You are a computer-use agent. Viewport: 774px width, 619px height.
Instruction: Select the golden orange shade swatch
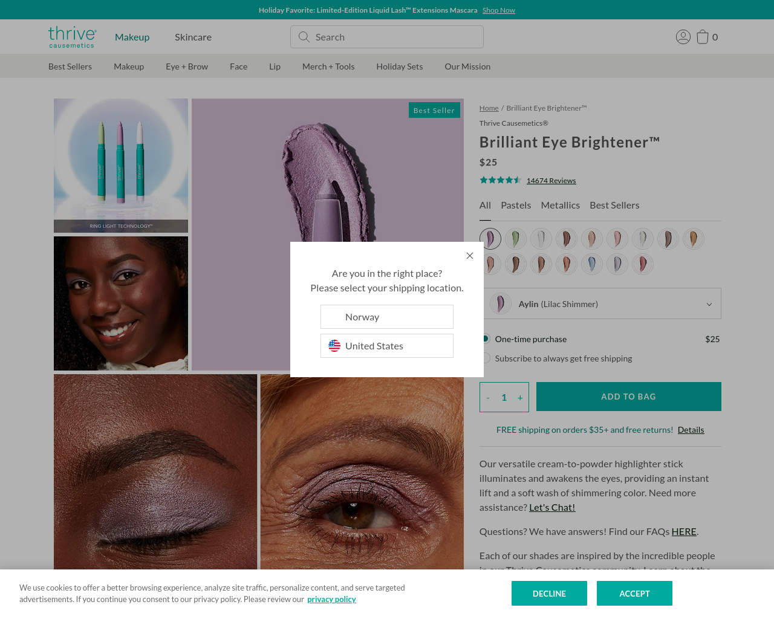click(x=694, y=239)
